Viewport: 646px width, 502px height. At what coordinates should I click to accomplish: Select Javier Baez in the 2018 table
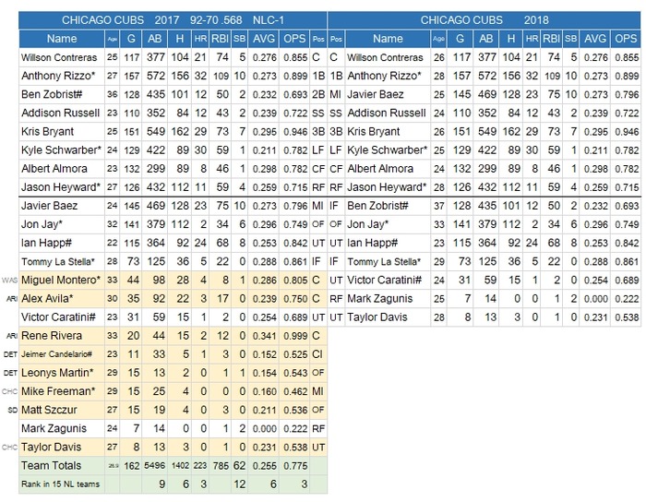tap(376, 94)
